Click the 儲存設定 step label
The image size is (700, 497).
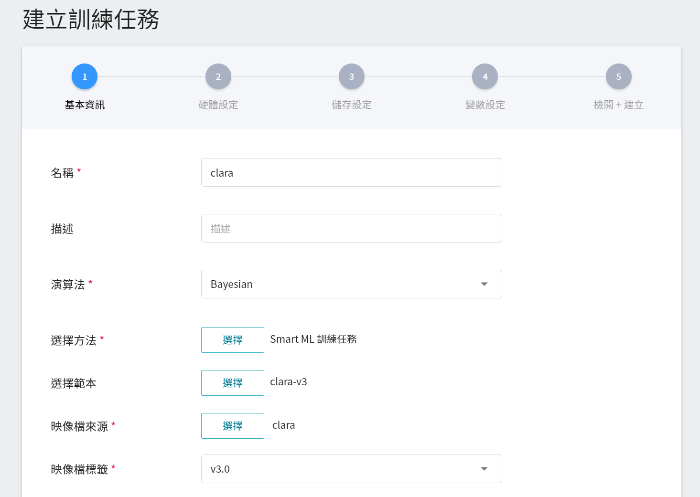tap(351, 105)
